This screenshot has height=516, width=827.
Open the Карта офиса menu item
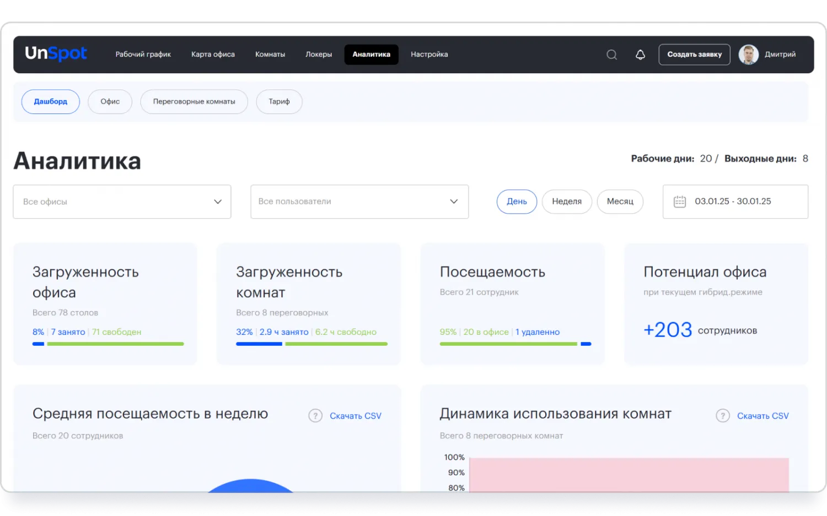click(x=213, y=55)
